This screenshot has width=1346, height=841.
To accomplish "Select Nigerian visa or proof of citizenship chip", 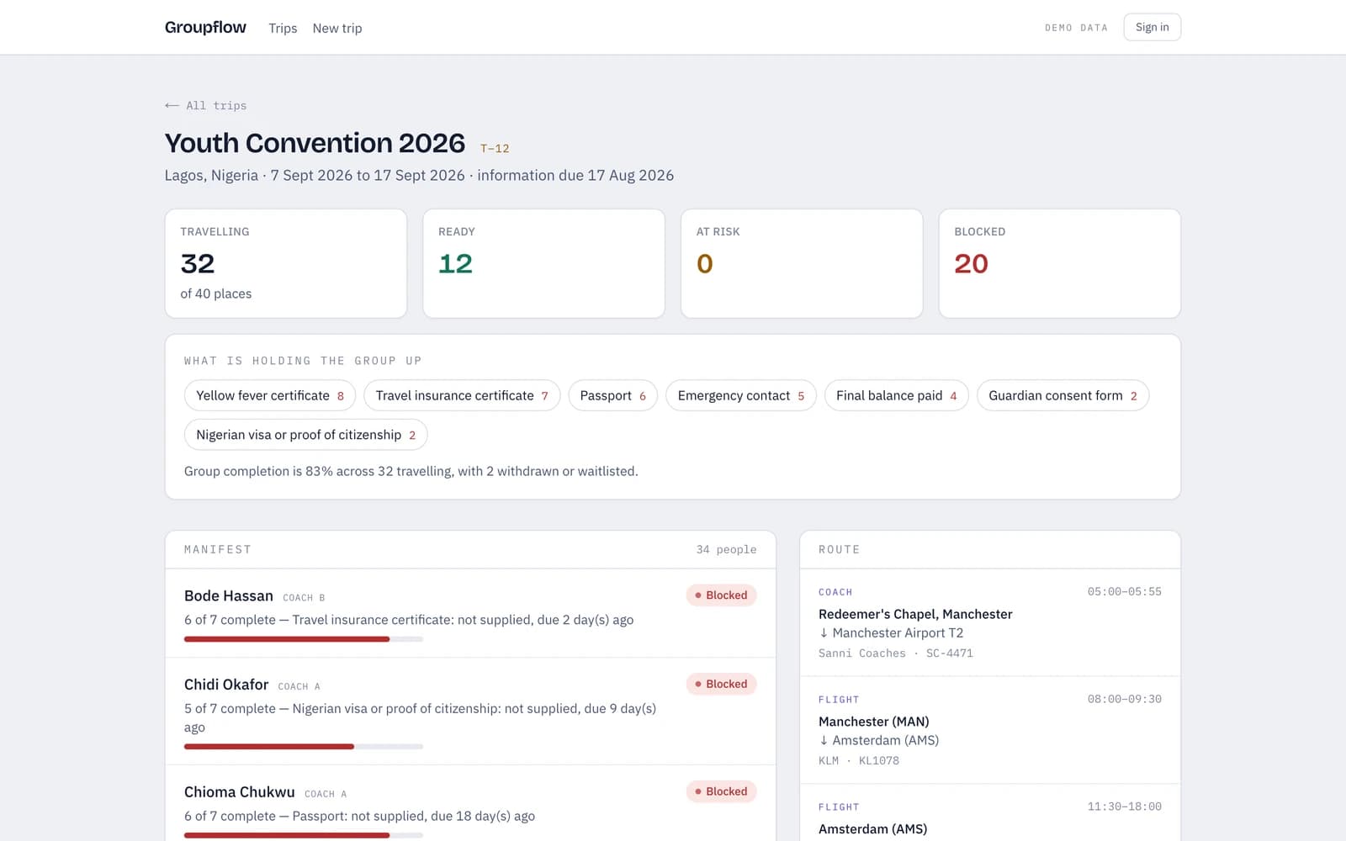I will tap(305, 435).
